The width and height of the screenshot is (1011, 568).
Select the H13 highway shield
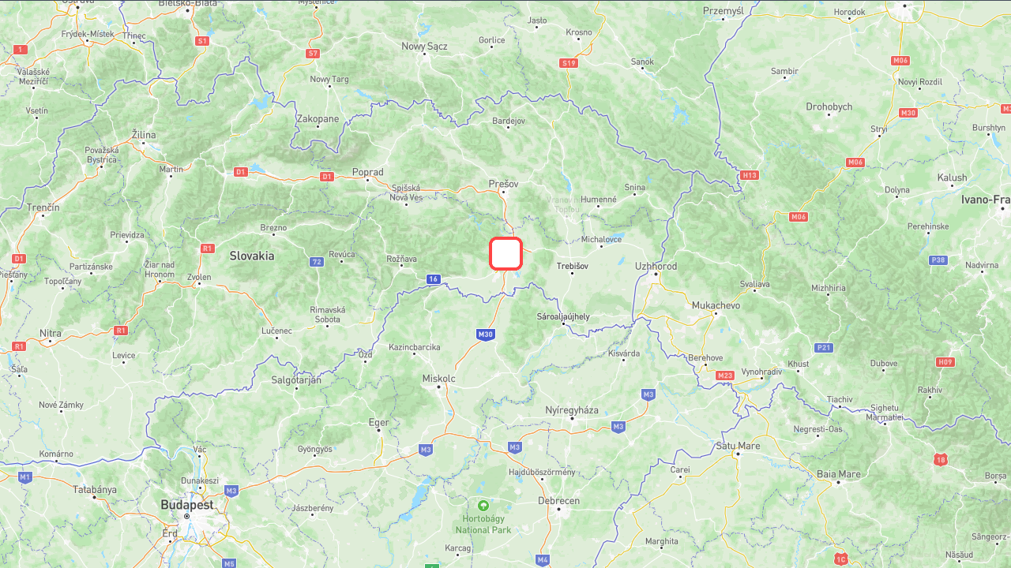pyautogui.click(x=750, y=175)
